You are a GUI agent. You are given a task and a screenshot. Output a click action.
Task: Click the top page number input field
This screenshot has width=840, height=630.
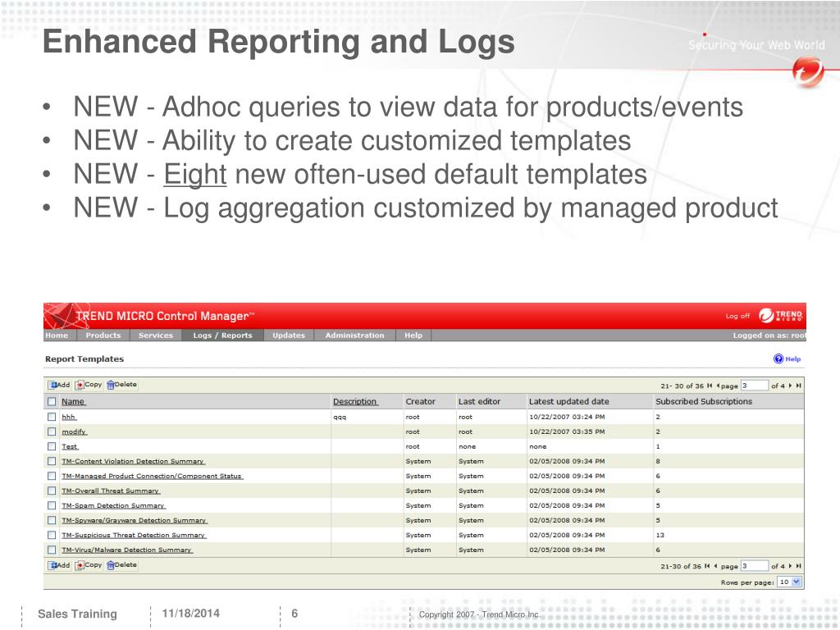(755, 386)
